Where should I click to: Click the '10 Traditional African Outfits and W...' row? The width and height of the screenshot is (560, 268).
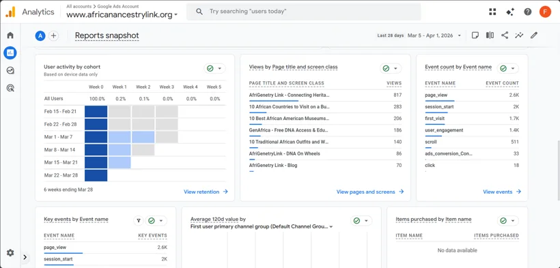click(x=325, y=143)
